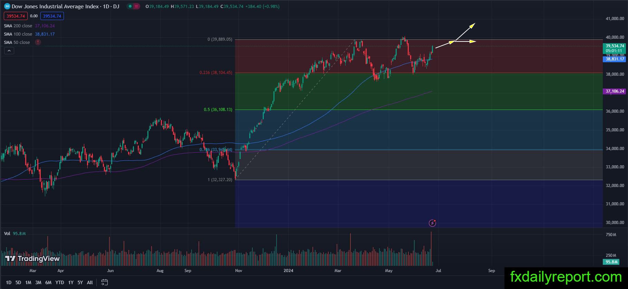Viewport: 628px width, 289px height.
Task: Select the SMA 50 close indicator legend
Action: pos(17,42)
